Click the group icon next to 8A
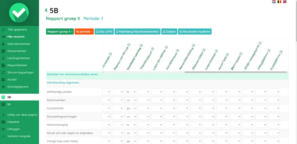Viewport: 297px width, 144px height. pyautogui.click(x=3, y=104)
